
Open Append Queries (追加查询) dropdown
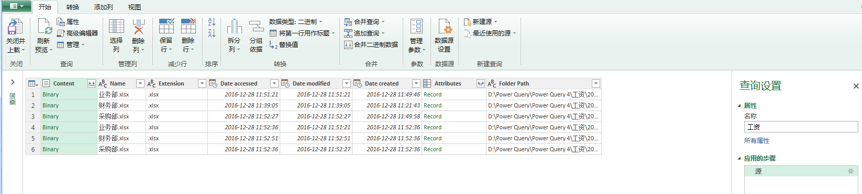pos(364,33)
